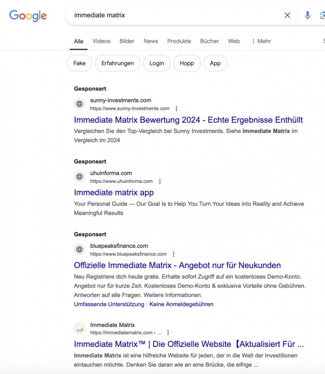Open Immediate Matrix Die Offizielle Website result

click(x=189, y=344)
